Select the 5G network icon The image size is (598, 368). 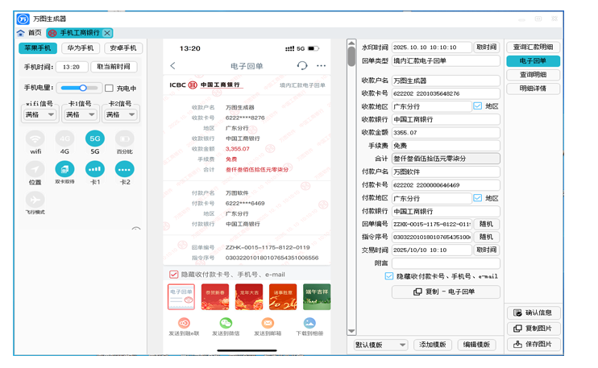coord(95,139)
